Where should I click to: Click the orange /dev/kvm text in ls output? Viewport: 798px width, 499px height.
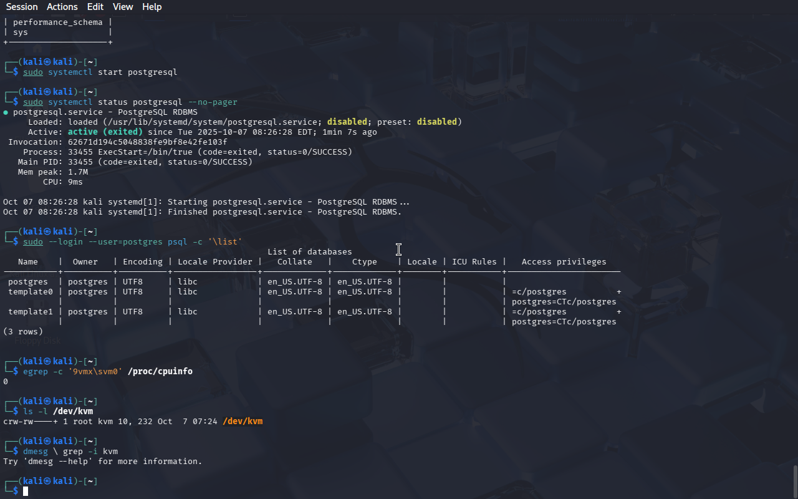point(243,422)
